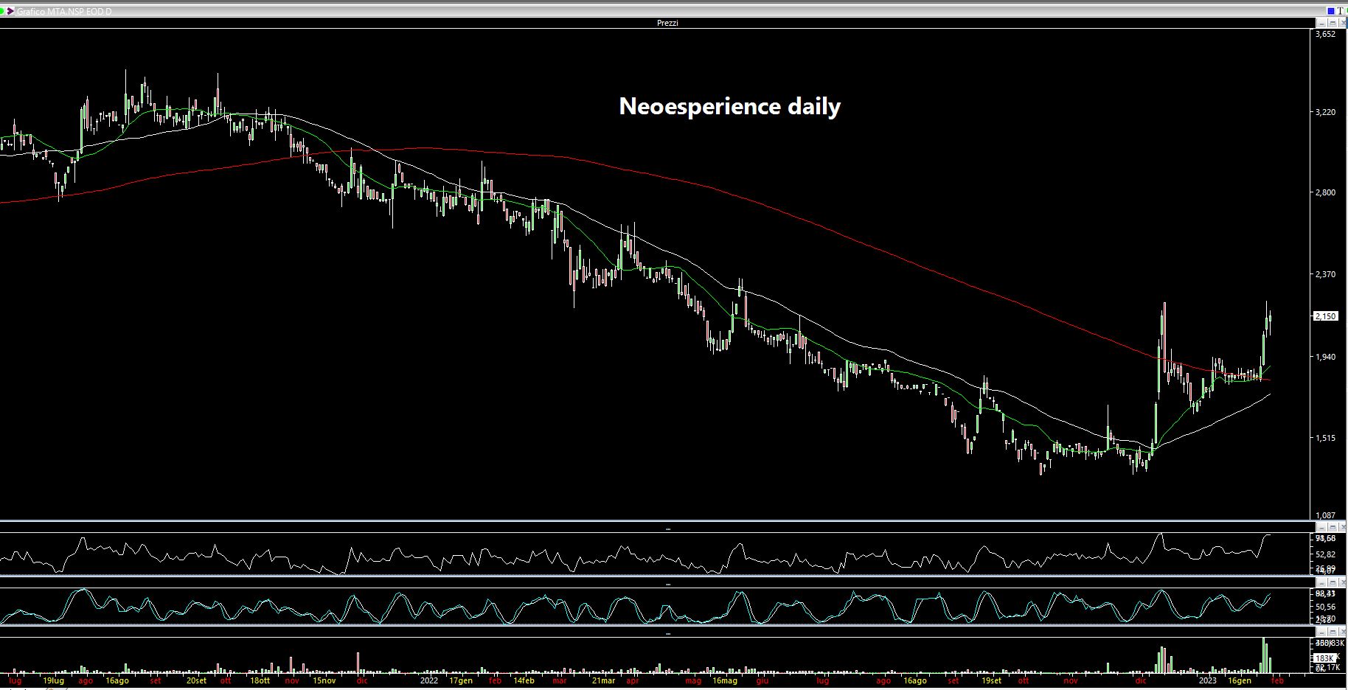
Task: Click the 17gen date label
Action: coord(461,680)
